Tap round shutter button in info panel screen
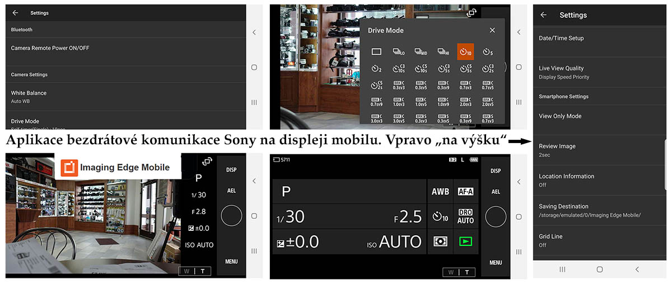 click(496, 217)
